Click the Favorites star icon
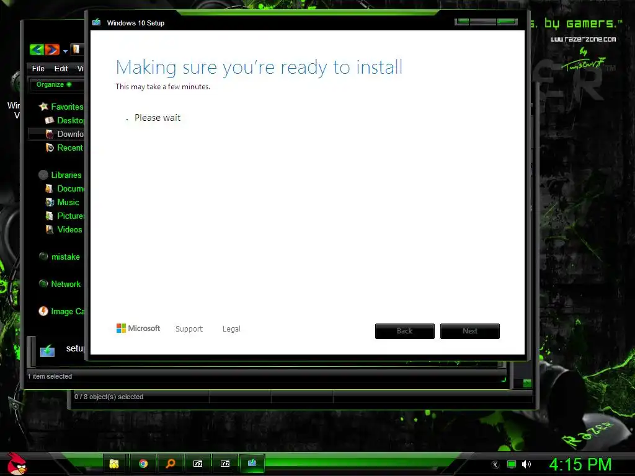The width and height of the screenshot is (635, 476). pos(43,107)
